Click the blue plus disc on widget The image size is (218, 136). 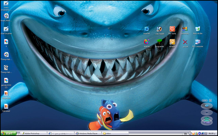[207, 106]
